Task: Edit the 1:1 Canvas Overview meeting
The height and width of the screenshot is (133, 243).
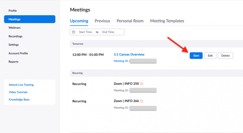Action: (210, 56)
